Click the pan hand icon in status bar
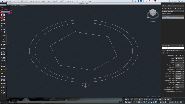 [161, 102]
